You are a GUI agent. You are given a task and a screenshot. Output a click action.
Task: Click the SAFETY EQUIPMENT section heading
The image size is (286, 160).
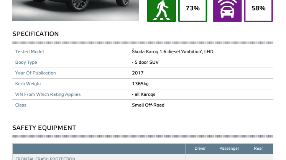pos(44,128)
